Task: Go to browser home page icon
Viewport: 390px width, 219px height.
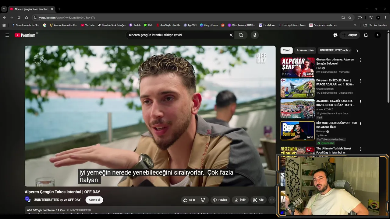Action: pyautogui.click(x=26, y=18)
